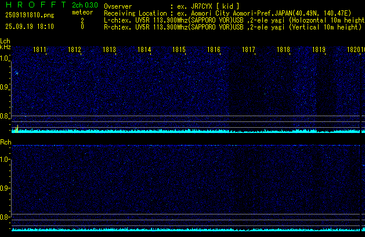Click the 0.9 frequency label in Lch
This screenshot has width=365, height=237.
[5, 87]
